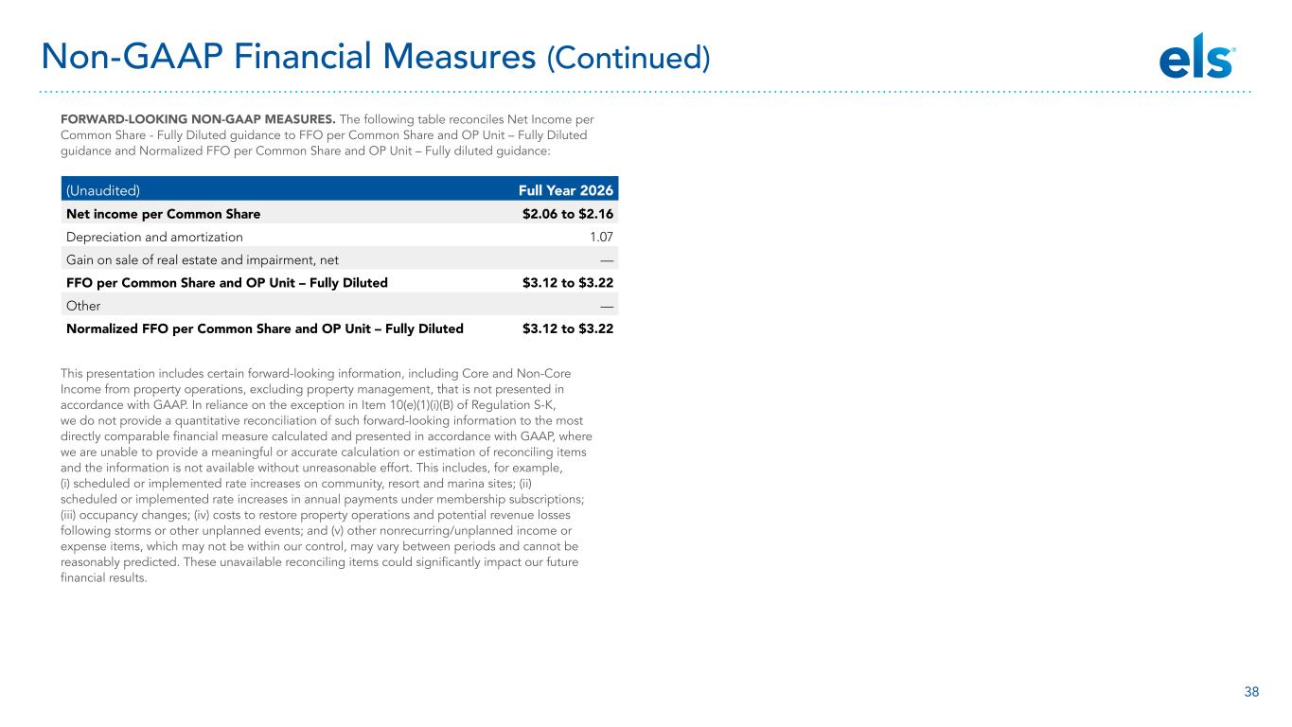Screen dimensions: 1292x727
Task: Select the 'Depreciation and amortization' row label
Action: (154, 237)
